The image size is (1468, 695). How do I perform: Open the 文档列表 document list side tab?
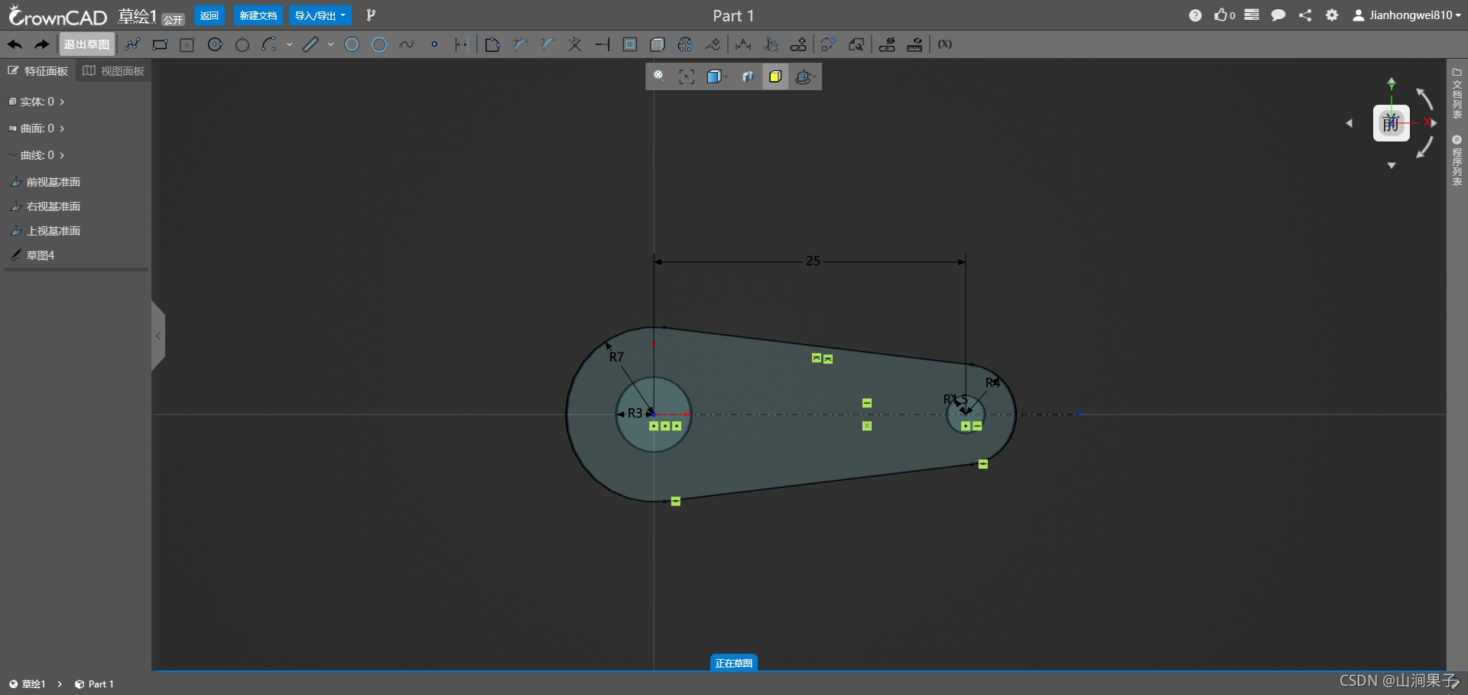[1457, 93]
